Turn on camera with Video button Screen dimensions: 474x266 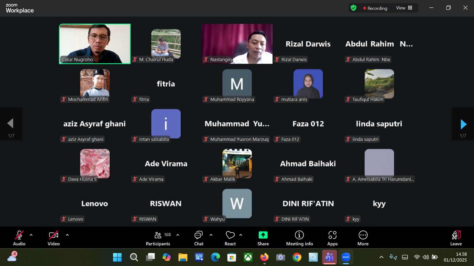pos(54,238)
